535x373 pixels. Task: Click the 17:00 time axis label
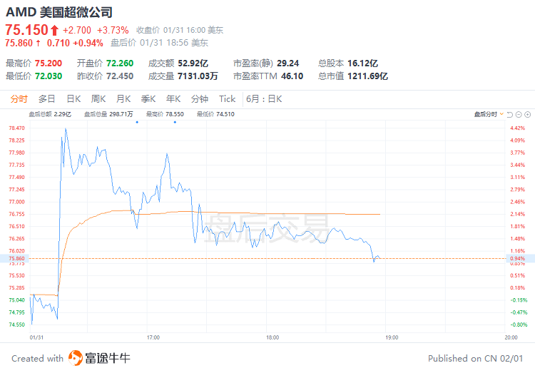coord(153,337)
